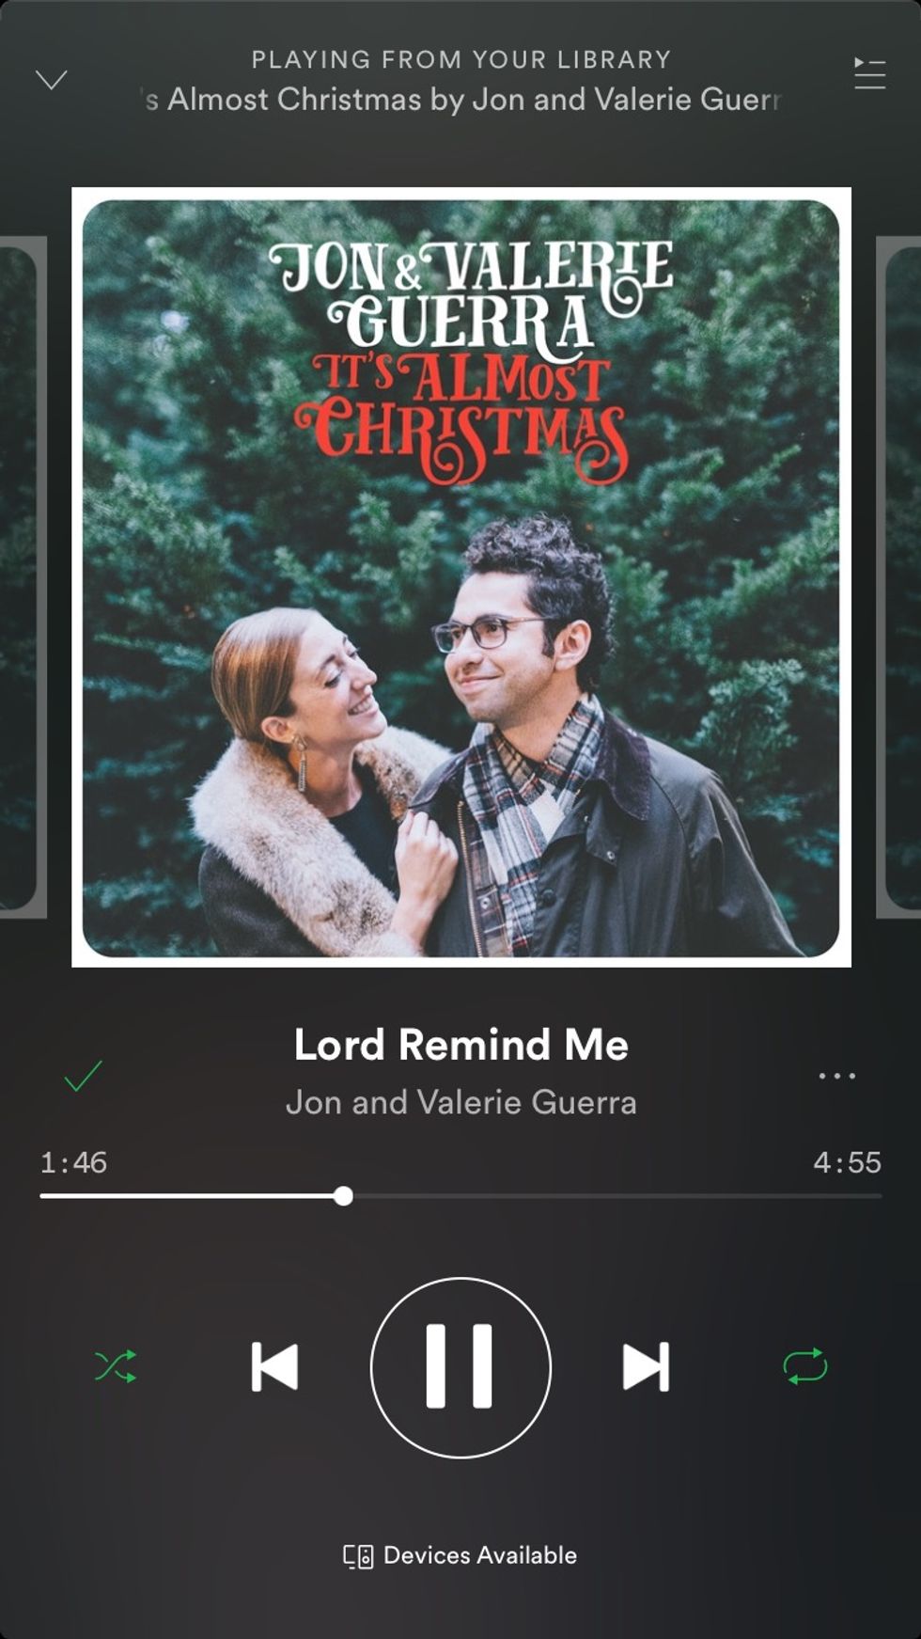This screenshot has height=1639, width=921.
Task: Pause the current song
Action: (460, 1367)
